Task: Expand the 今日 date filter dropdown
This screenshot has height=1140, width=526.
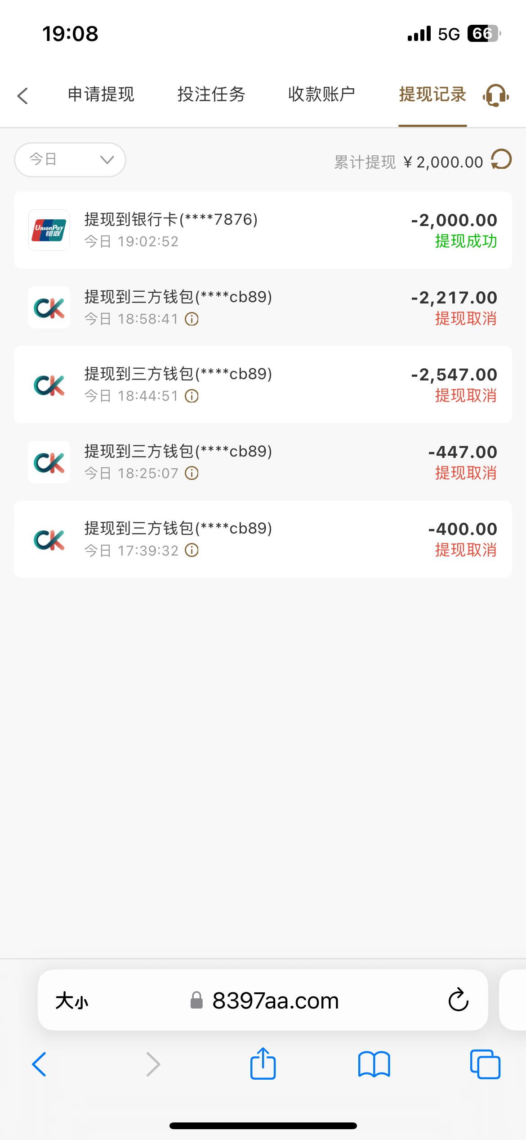Action: coord(70,160)
